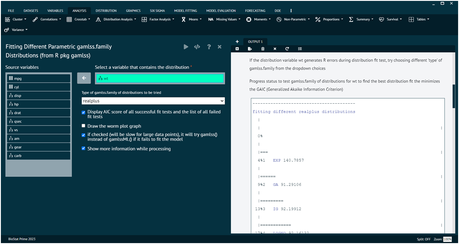This screenshot has height=244, width=459.
Task: Expand the Proportions menu
Action: (330, 19)
